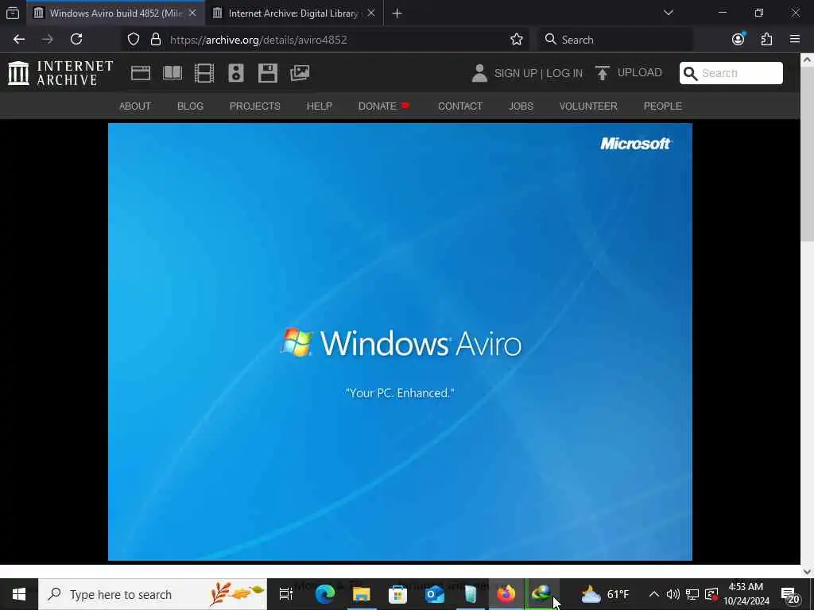
Task: Open Internet Archive home logo
Action: click(x=60, y=73)
